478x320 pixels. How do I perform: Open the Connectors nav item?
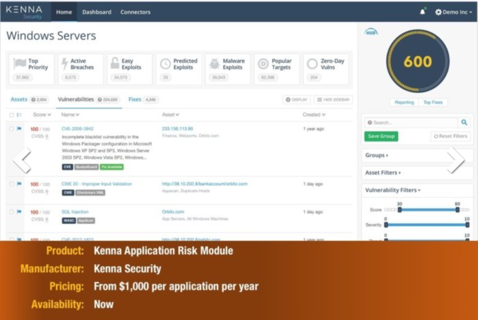click(135, 12)
